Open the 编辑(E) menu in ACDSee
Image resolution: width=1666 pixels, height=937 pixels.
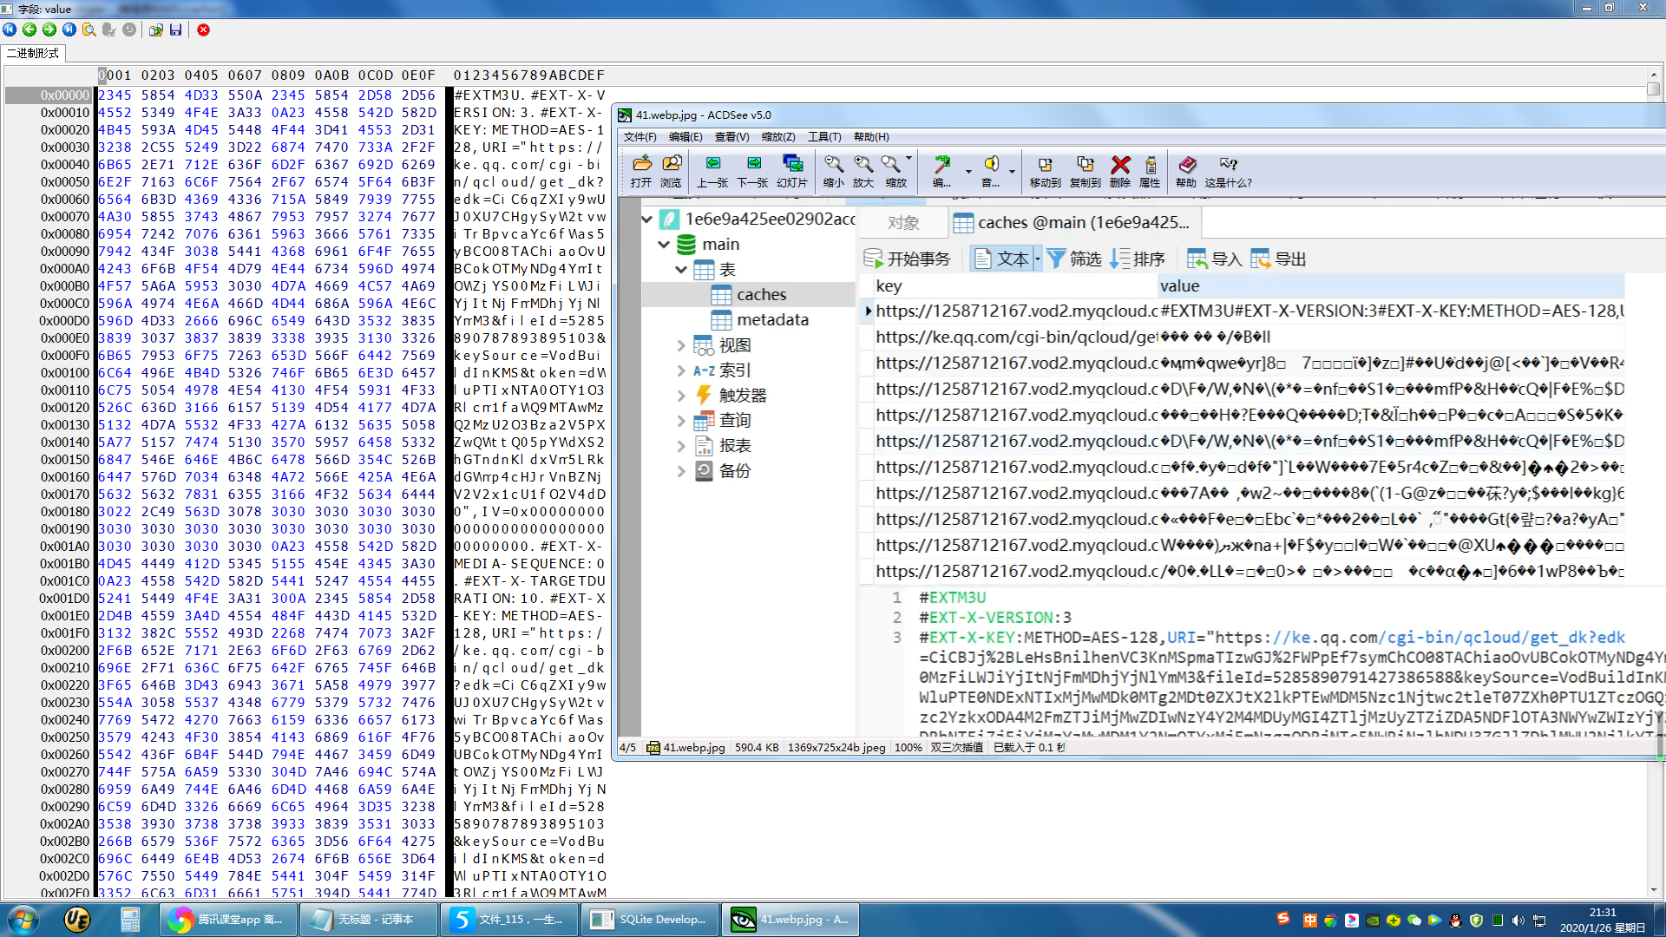click(685, 137)
